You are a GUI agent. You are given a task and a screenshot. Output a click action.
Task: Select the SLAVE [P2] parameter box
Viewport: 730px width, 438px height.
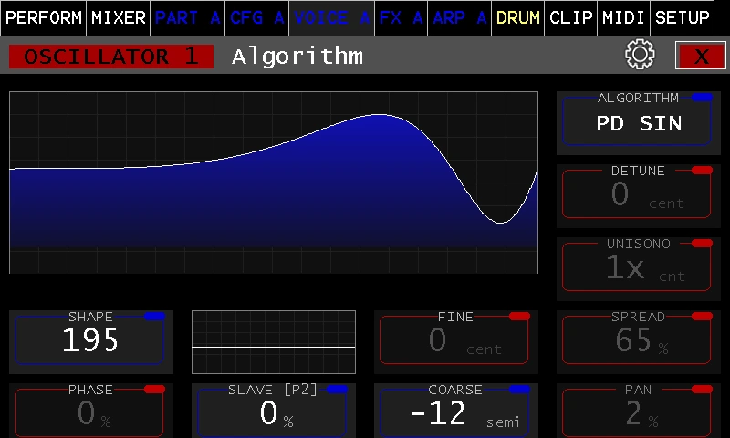(x=272, y=414)
